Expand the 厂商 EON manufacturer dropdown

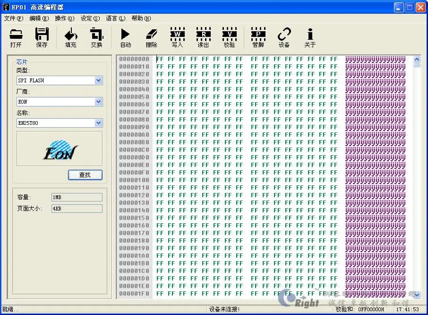click(99, 102)
